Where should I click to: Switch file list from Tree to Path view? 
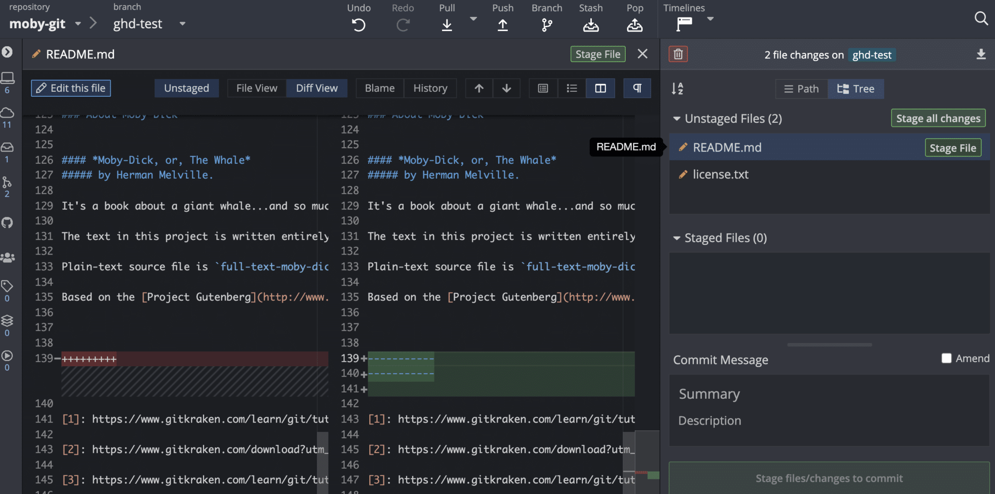pos(801,89)
